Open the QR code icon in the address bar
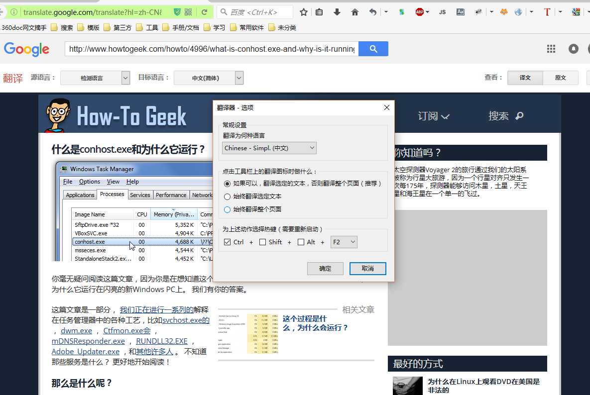 pos(188,12)
